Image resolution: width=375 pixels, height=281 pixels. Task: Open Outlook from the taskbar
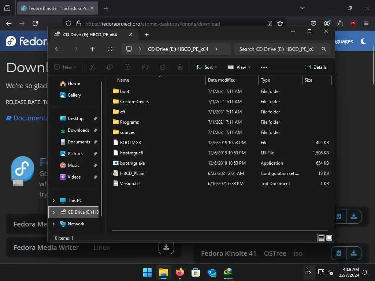[212, 272]
